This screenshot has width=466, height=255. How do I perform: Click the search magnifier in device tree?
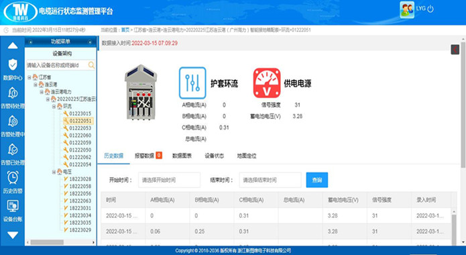91,65
